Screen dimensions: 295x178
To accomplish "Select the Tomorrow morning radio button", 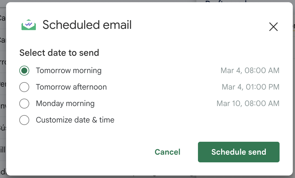I will 24,71.
